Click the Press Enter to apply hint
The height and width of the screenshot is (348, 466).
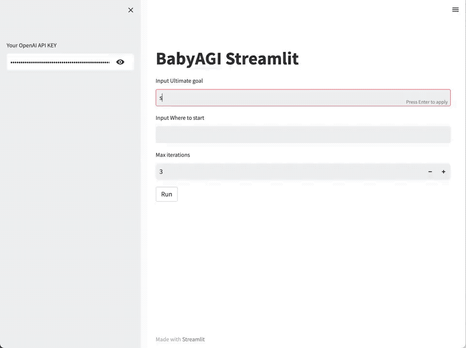427,102
